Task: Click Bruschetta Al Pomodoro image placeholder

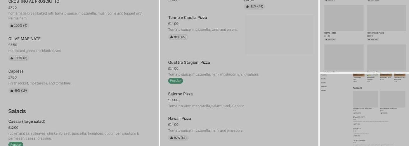Action: pos(393,99)
